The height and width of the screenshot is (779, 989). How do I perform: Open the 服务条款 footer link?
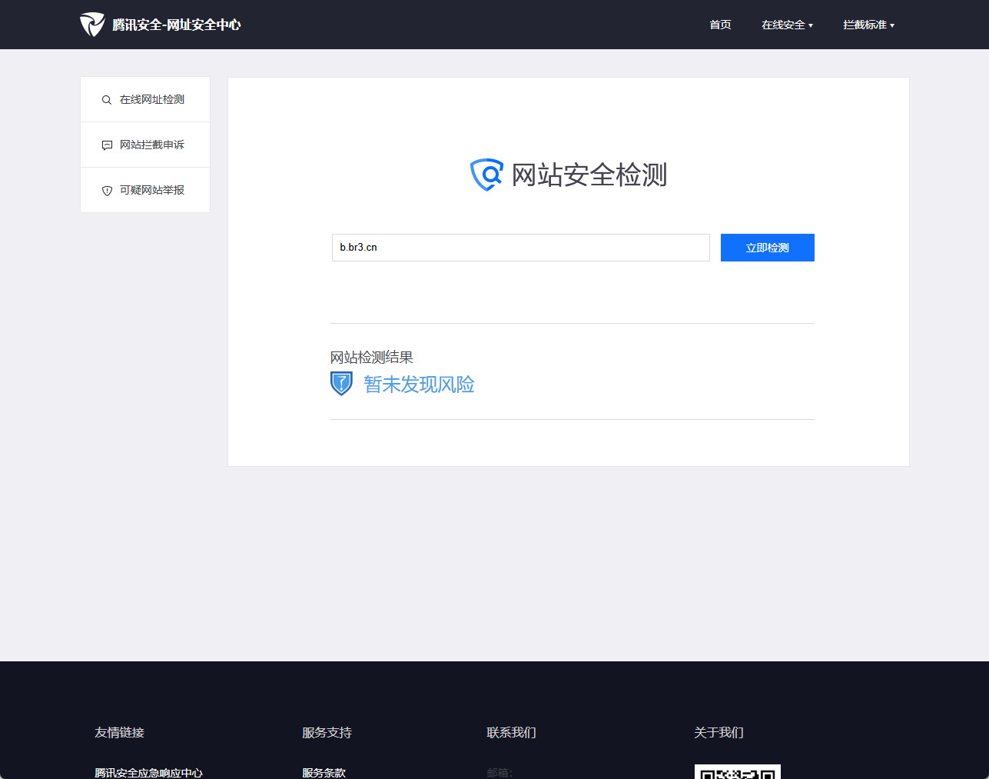click(x=324, y=773)
